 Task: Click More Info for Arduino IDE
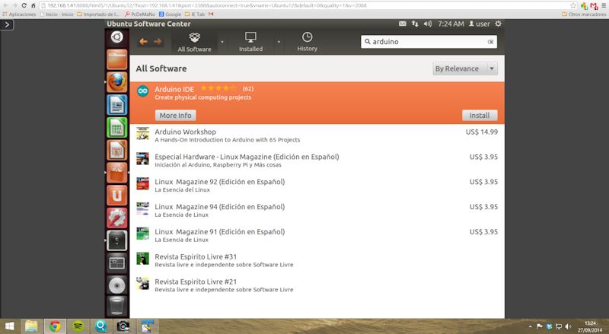pyautogui.click(x=176, y=116)
